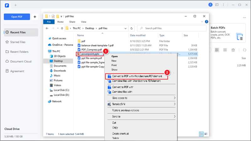This screenshot has width=251, height=141.
Task: Click the Open PDF button
Action: click(17, 17)
